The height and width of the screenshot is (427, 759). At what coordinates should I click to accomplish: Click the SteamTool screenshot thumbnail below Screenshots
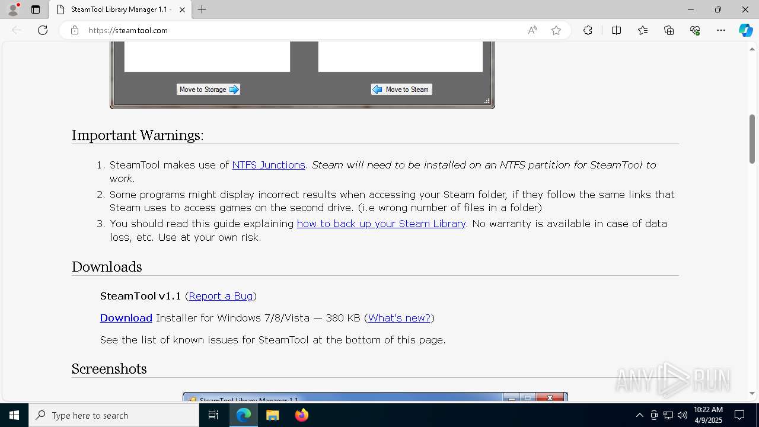coord(375,396)
